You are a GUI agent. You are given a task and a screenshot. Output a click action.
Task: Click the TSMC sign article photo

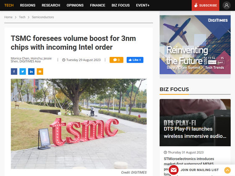click(79, 124)
